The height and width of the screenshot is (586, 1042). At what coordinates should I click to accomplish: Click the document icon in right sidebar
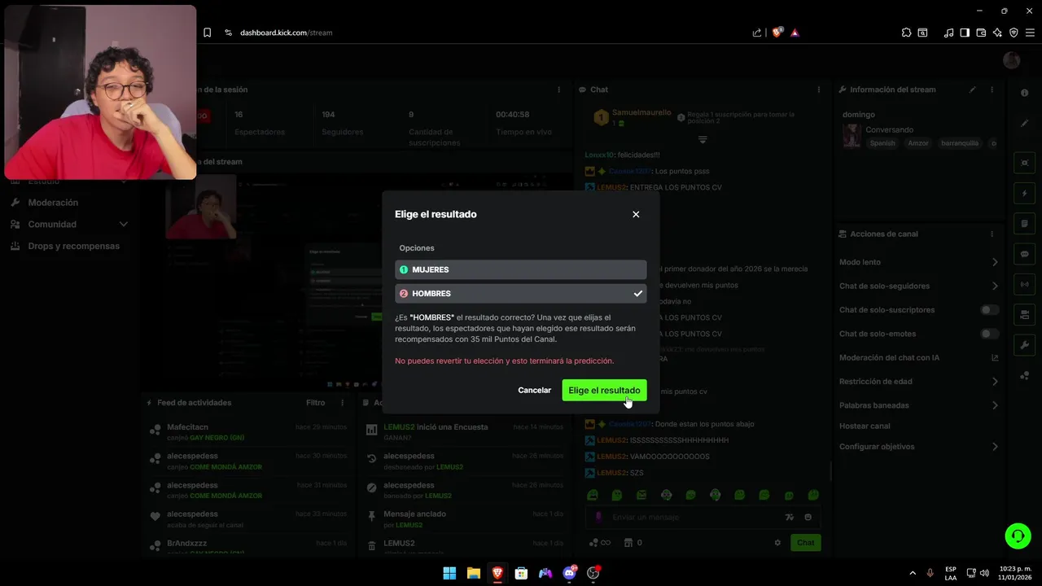tap(1025, 224)
